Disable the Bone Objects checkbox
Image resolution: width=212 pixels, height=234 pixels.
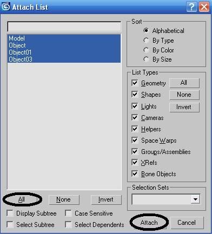click(x=135, y=173)
